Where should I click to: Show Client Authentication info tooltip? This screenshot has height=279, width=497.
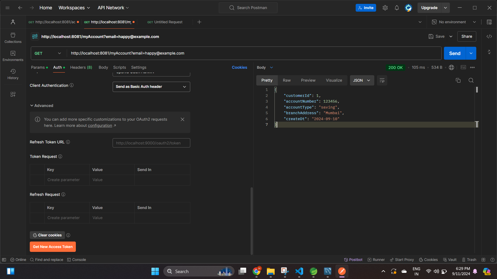click(72, 85)
